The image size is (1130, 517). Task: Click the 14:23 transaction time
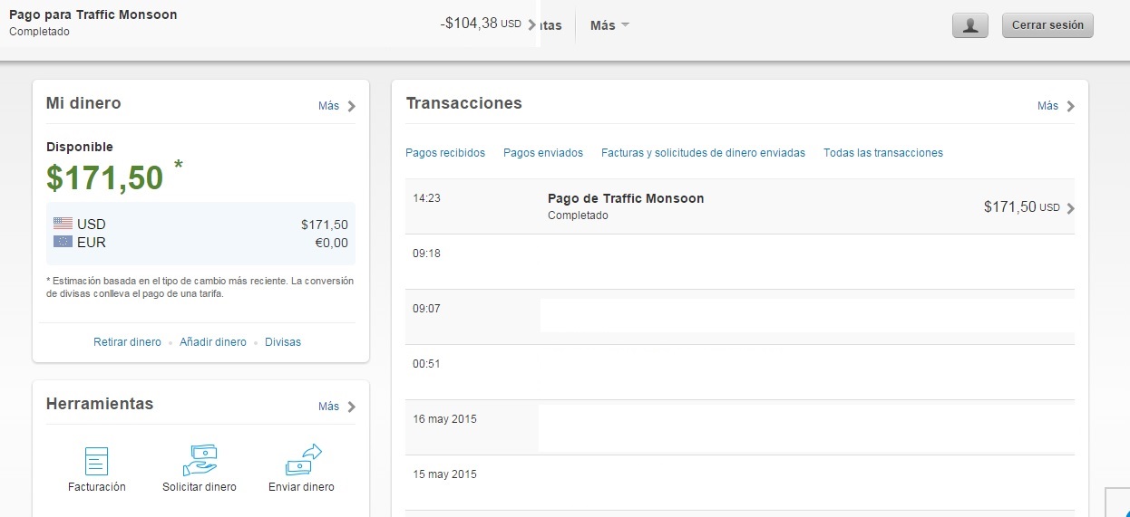[x=426, y=197]
